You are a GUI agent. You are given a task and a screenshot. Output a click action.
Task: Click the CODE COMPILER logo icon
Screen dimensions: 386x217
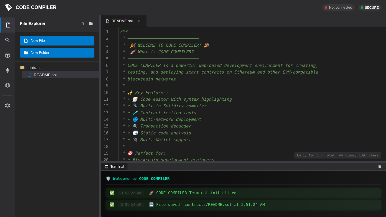click(8, 8)
